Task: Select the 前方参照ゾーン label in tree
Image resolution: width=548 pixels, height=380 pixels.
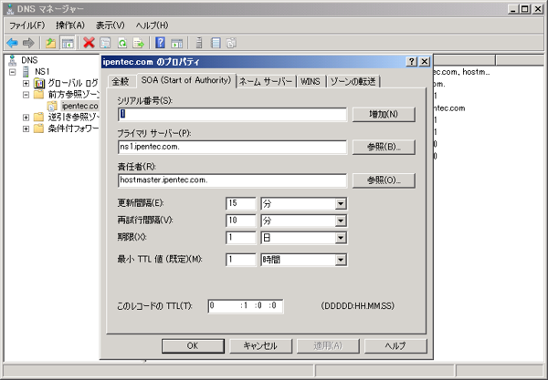Action: click(74, 95)
